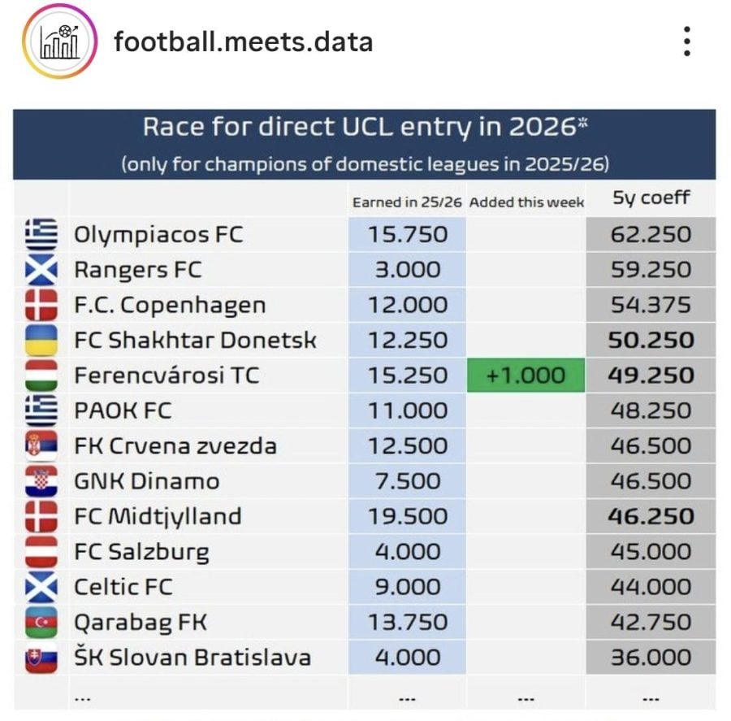Click the Scottish flag beside Rangers FC
Screen dimensions: 731x721
coord(41,270)
